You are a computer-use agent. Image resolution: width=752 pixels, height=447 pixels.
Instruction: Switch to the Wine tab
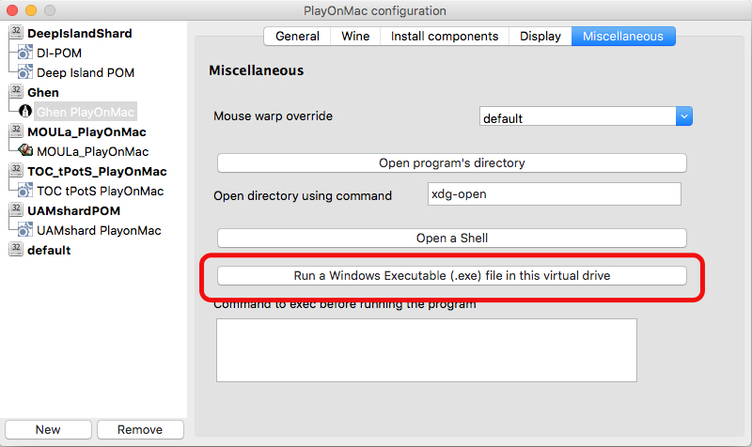click(355, 36)
